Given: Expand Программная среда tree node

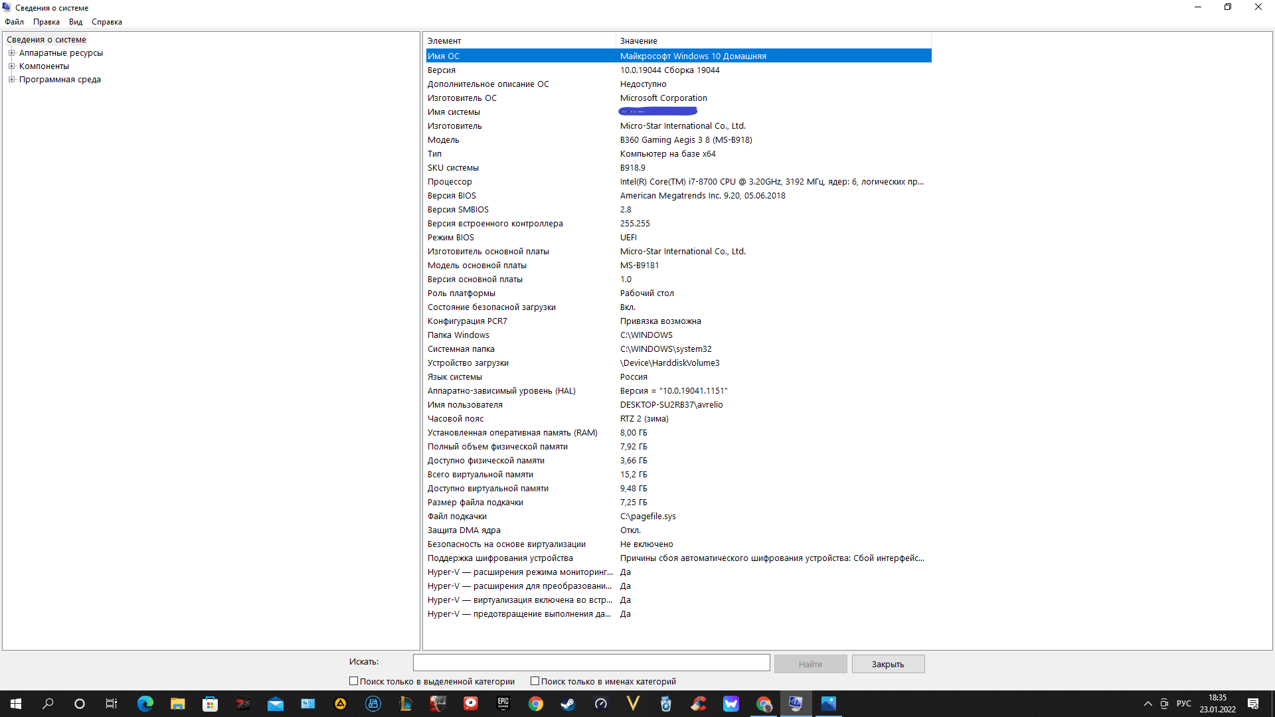Looking at the screenshot, I should 11,80.
